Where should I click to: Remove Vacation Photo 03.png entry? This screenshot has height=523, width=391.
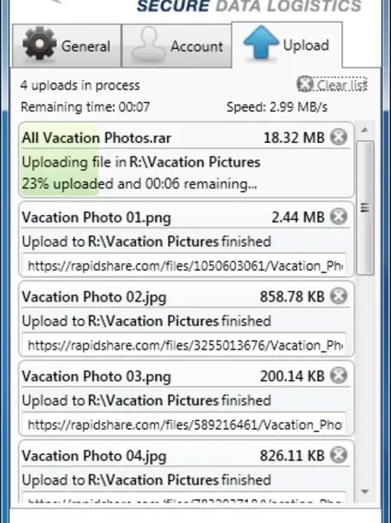pos(339,376)
